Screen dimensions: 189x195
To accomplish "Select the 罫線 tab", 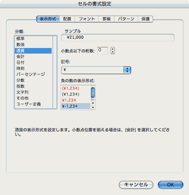I will [106, 19].
